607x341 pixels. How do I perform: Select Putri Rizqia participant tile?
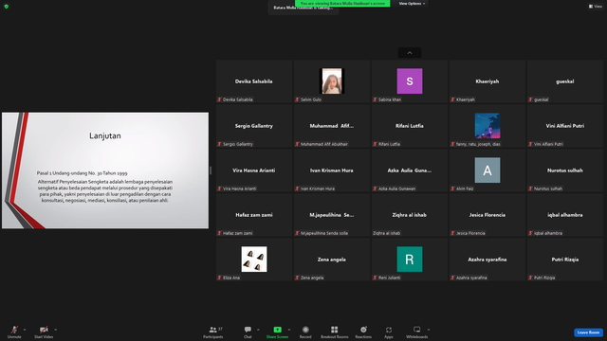[x=565, y=259]
